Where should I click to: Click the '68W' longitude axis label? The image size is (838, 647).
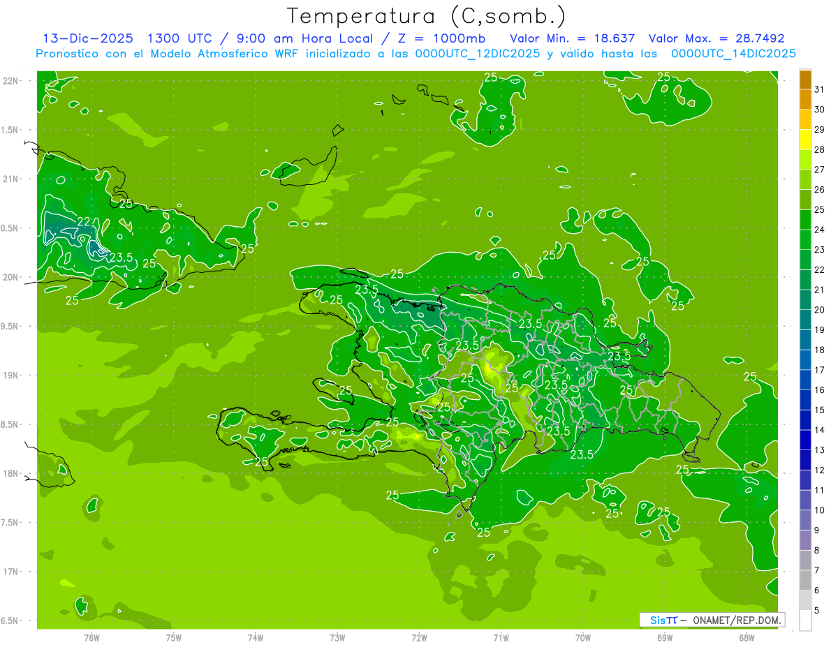pyautogui.click(x=747, y=638)
